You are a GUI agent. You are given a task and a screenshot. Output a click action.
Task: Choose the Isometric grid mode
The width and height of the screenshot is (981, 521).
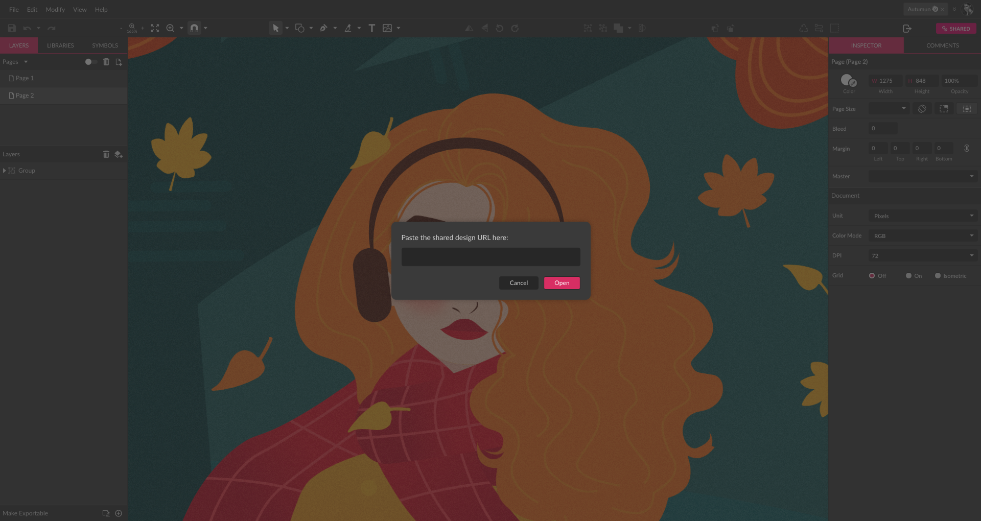[938, 275]
